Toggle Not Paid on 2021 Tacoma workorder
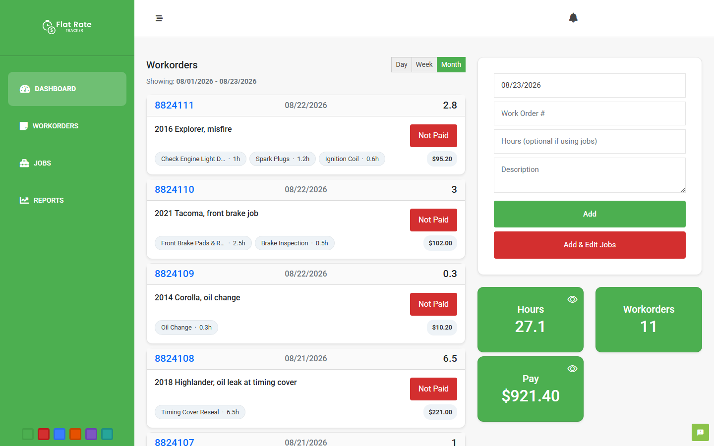Image resolution: width=714 pixels, height=446 pixels. [x=433, y=220]
